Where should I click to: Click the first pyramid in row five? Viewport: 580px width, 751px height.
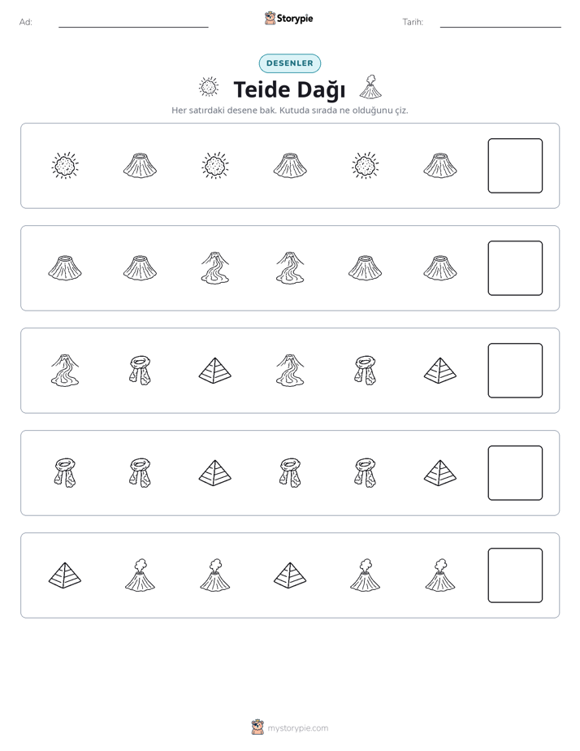pos(65,575)
